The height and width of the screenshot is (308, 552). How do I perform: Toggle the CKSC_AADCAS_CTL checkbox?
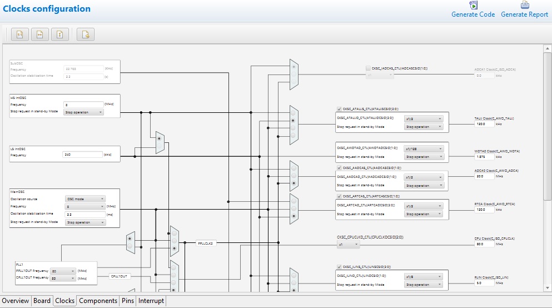339,168
